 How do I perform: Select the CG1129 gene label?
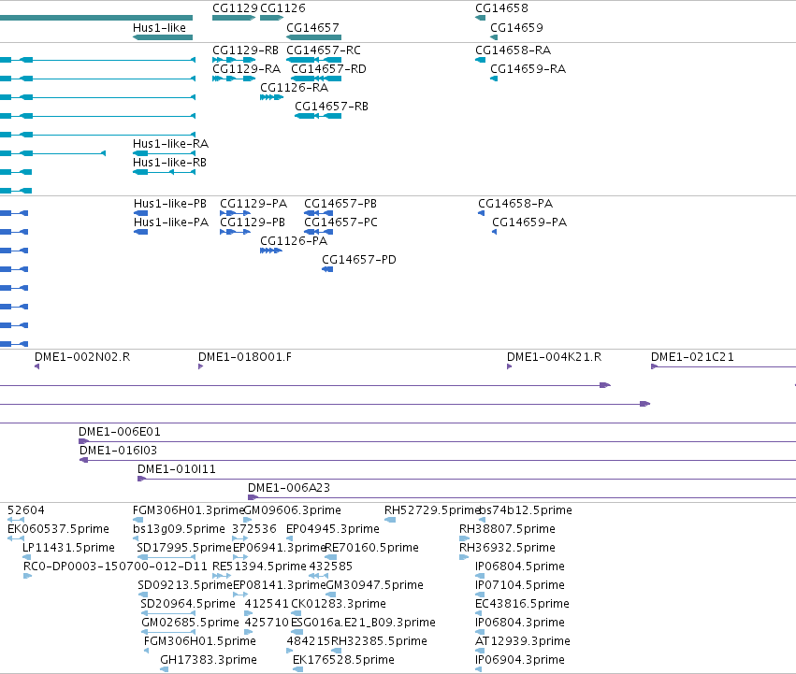pyautogui.click(x=235, y=8)
